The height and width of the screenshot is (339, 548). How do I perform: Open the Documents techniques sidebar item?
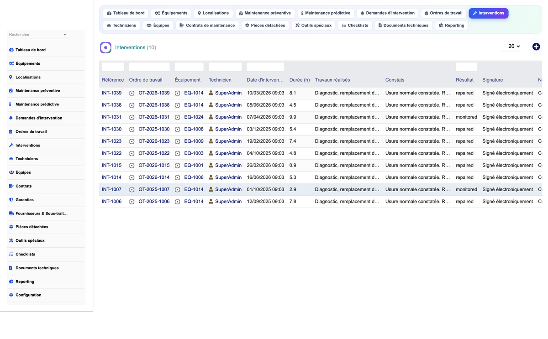click(46, 268)
